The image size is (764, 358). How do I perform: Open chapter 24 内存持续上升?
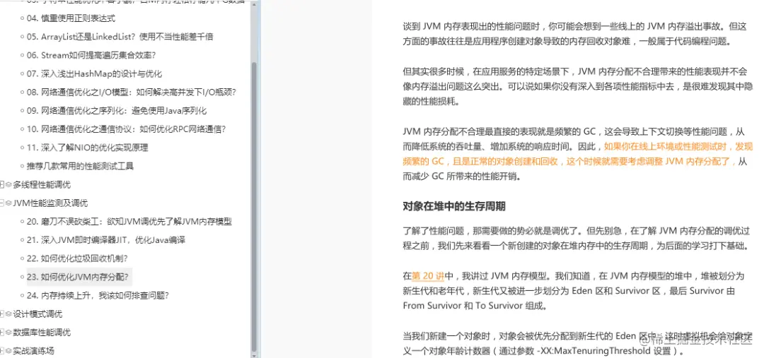pos(98,295)
